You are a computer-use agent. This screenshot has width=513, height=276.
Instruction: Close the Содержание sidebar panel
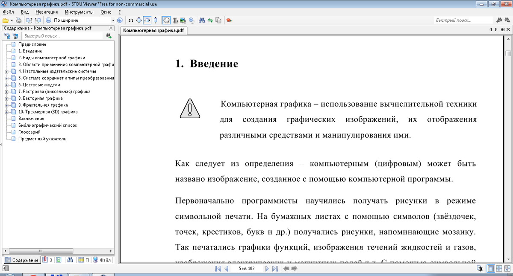point(111,29)
